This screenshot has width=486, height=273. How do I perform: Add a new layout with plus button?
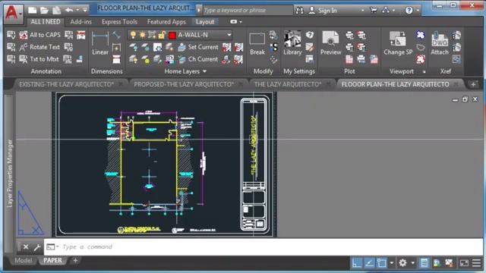(75, 261)
